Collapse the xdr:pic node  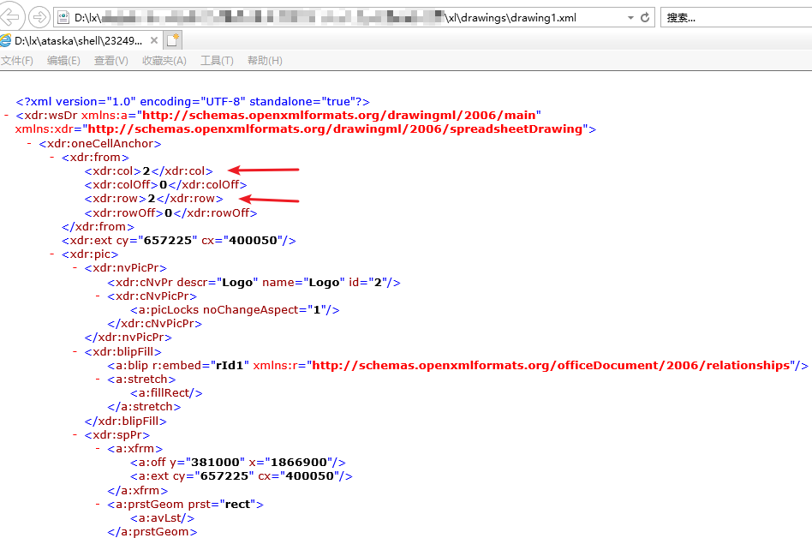pyautogui.click(x=51, y=254)
